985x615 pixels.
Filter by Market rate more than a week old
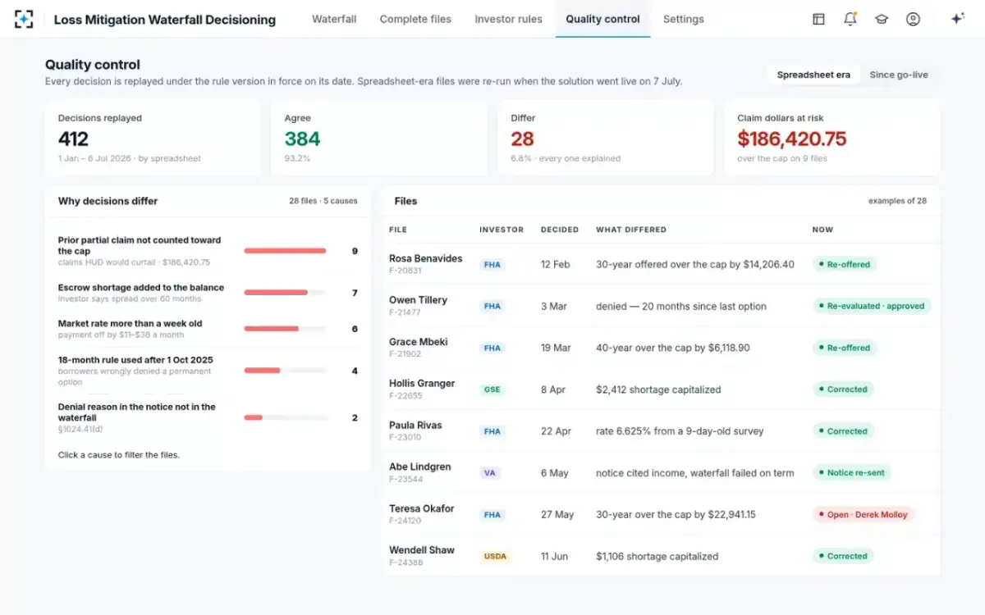(208, 329)
